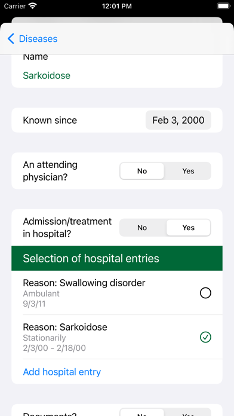Tap the Selection of hospital entries header
The height and width of the screenshot is (416, 234).
[117, 258]
